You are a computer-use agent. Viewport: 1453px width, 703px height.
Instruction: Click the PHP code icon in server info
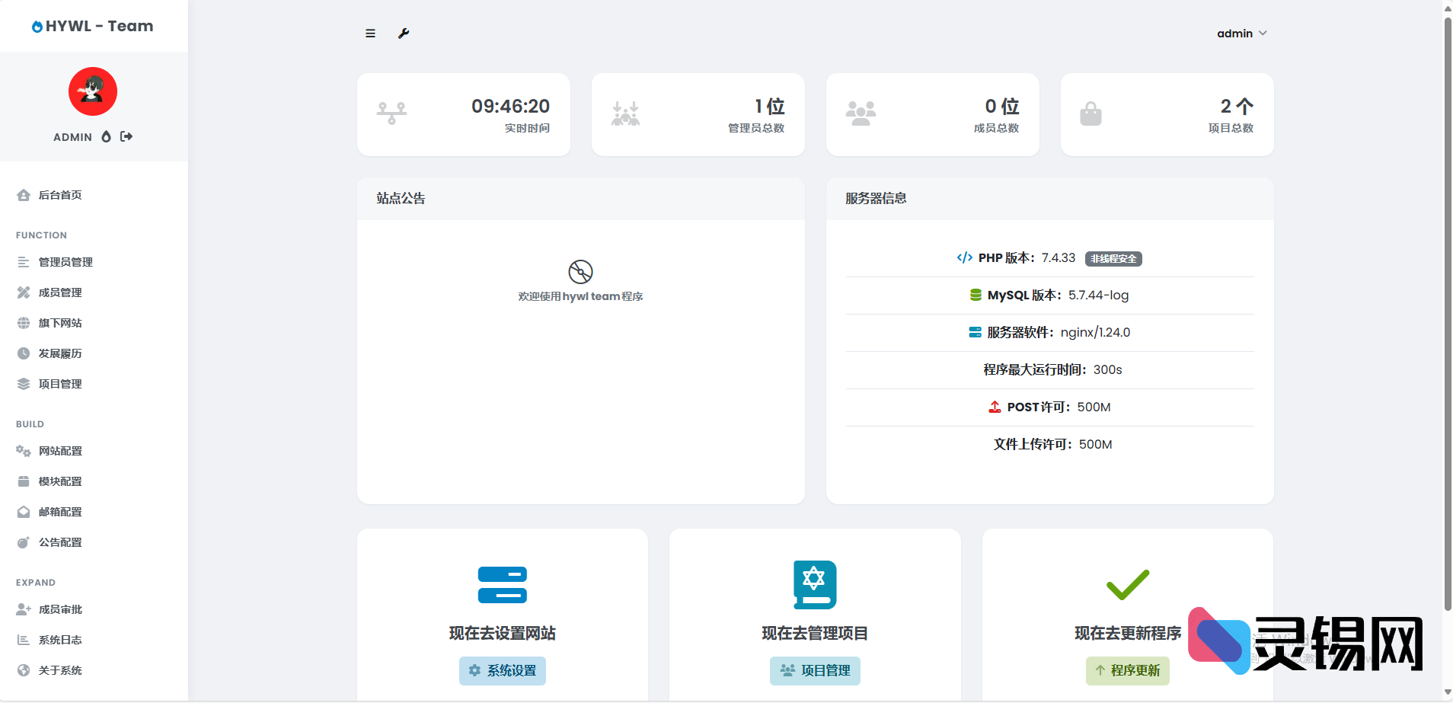click(966, 257)
